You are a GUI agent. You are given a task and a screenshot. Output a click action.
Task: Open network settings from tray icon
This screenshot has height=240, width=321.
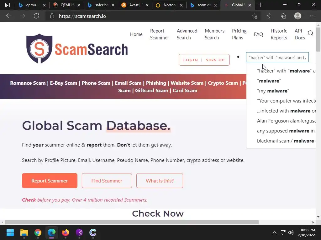click(283, 232)
